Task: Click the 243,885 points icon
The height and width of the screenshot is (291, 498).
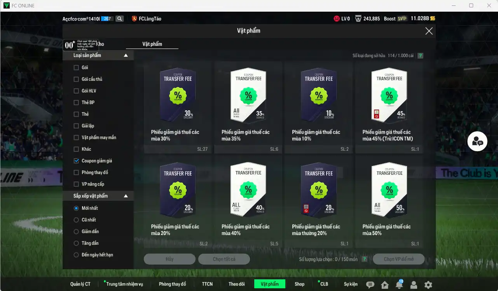Action: (358, 19)
